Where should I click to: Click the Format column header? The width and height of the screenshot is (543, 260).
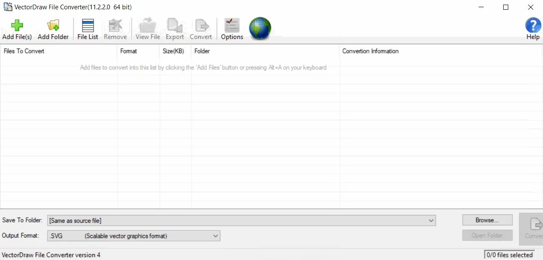[x=139, y=51]
